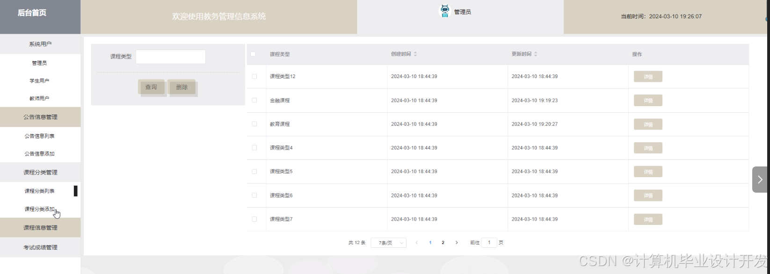Image resolution: width=770 pixels, height=274 pixels.
Task: Select 管理员 in the sidebar
Action: [x=39, y=63]
